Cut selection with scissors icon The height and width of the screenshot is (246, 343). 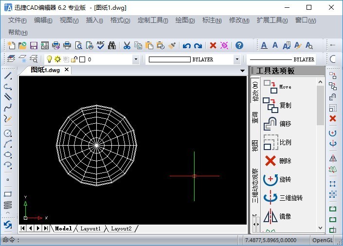coord(127,45)
